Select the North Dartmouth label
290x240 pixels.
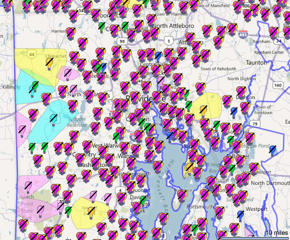270,183
